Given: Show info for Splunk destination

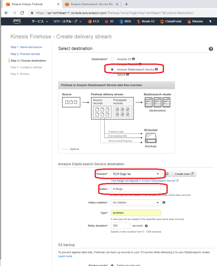Looking at the screenshot, I should click(127, 75).
